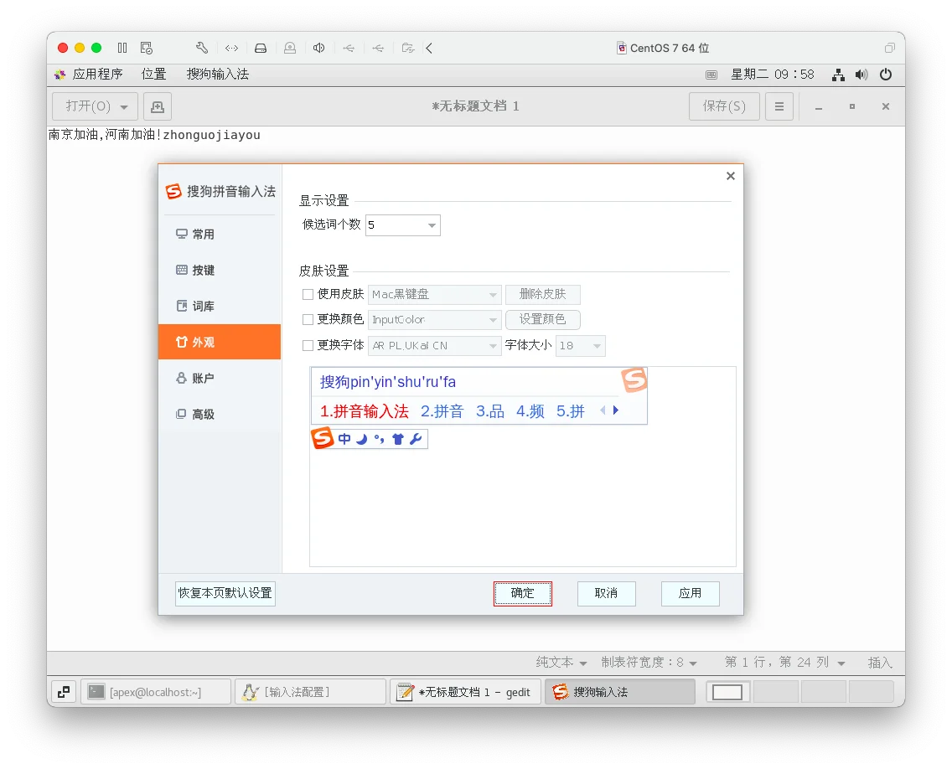Open the 搜狗输入法 top panel menu
The image size is (952, 769).
click(217, 74)
